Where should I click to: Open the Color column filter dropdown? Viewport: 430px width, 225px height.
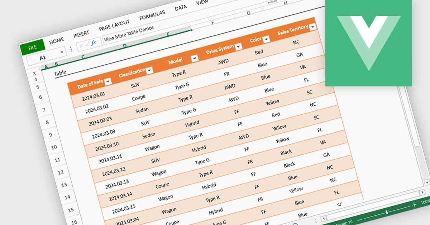click(x=266, y=39)
